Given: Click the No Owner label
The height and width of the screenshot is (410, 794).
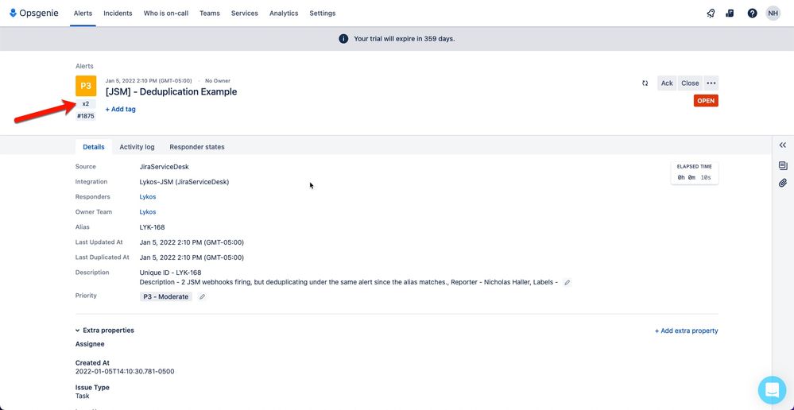Looking at the screenshot, I should [x=218, y=80].
